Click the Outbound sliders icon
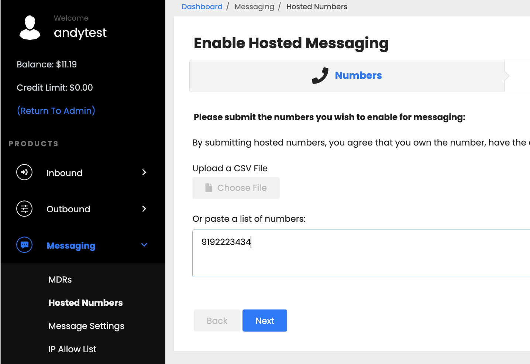The image size is (530, 364). point(24,209)
